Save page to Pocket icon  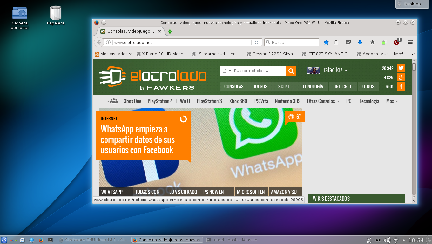[x=348, y=42]
